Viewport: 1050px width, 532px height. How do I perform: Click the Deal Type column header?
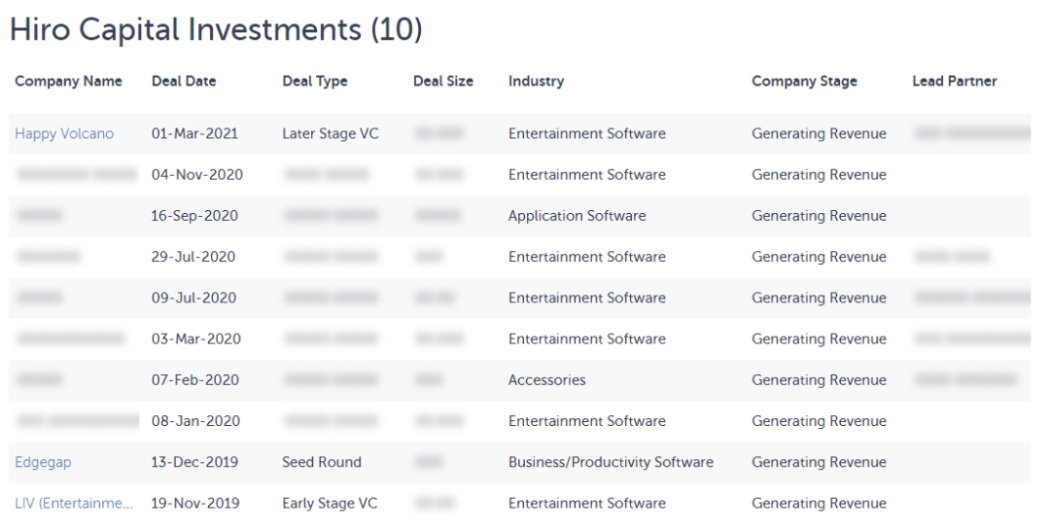(x=315, y=82)
